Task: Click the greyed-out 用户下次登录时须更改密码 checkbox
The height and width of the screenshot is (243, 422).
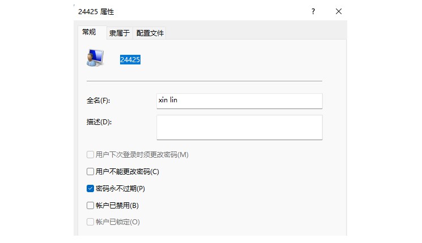Action: [90, 154]
